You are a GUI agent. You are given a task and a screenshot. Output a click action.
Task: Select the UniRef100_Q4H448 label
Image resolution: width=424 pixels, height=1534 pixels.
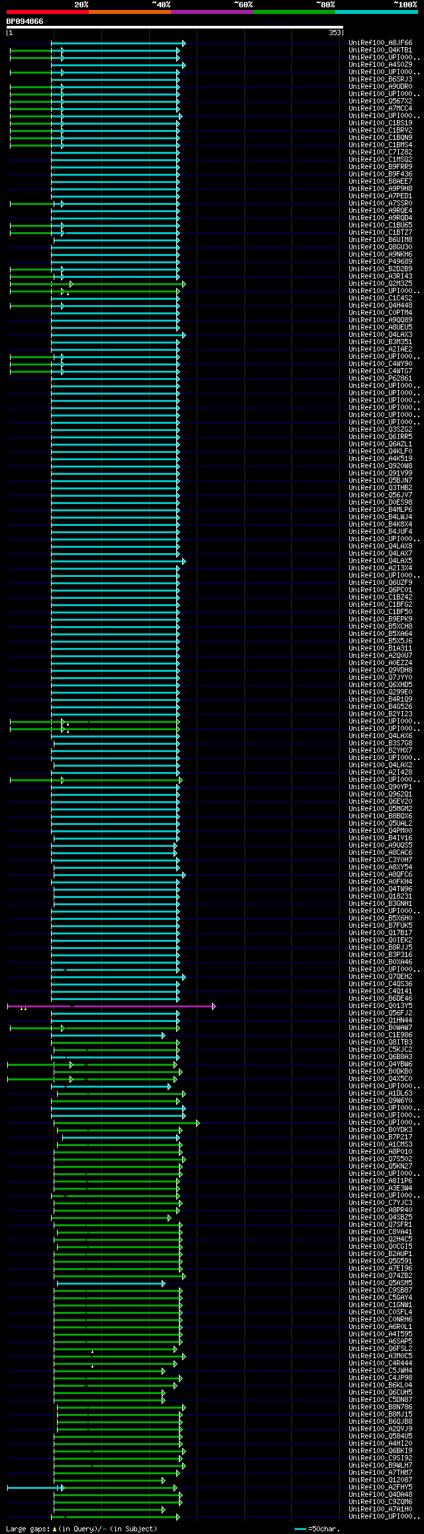(x=380, y=306)
